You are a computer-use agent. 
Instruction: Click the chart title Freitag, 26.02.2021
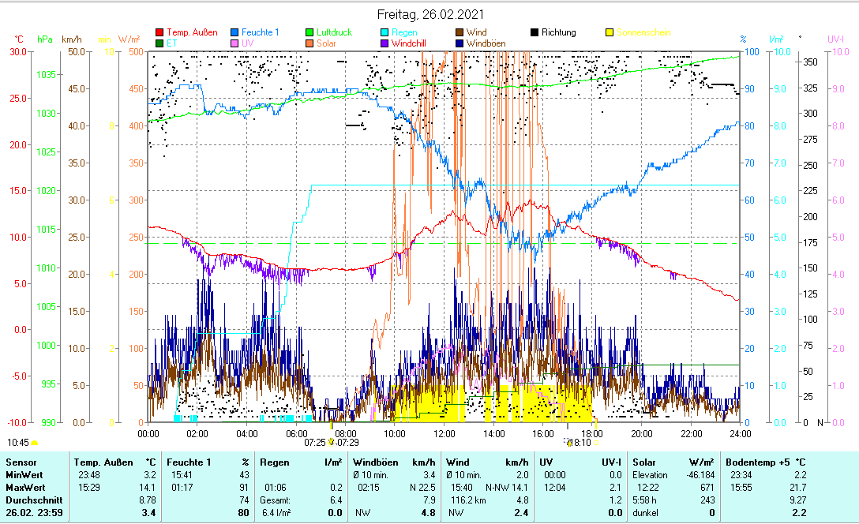tap(431, 14)
